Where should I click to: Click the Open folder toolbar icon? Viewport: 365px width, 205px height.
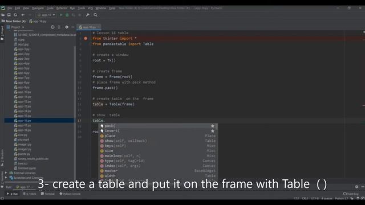(3, 15)
